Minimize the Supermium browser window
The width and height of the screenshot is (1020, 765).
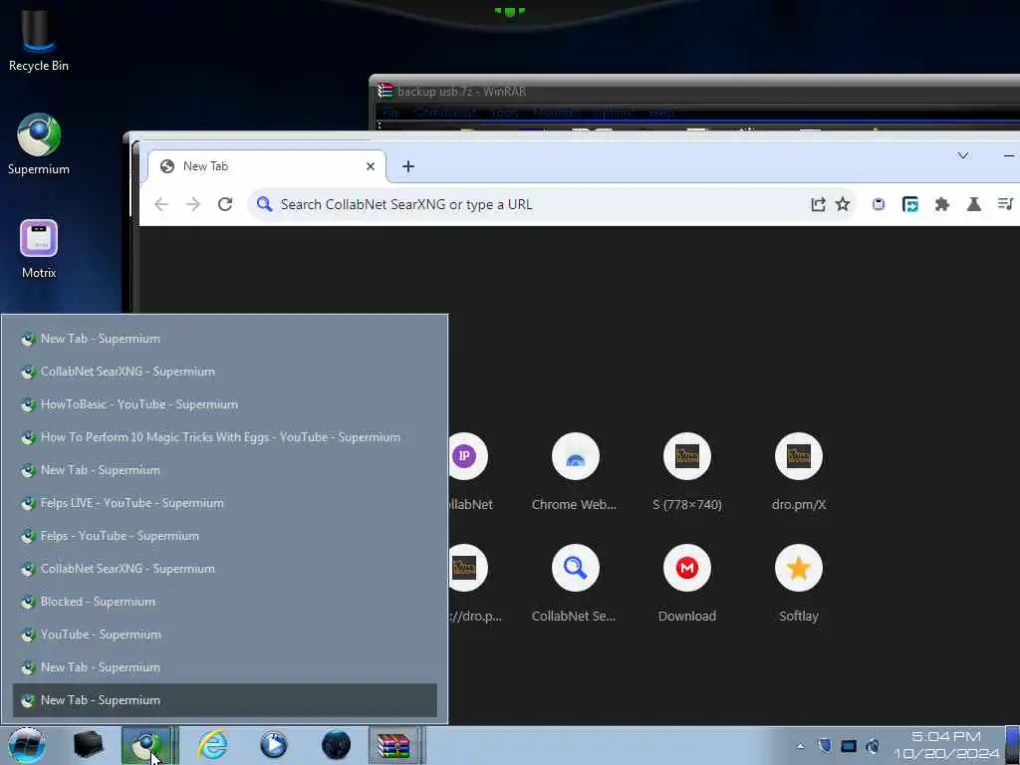(1008, 155)
